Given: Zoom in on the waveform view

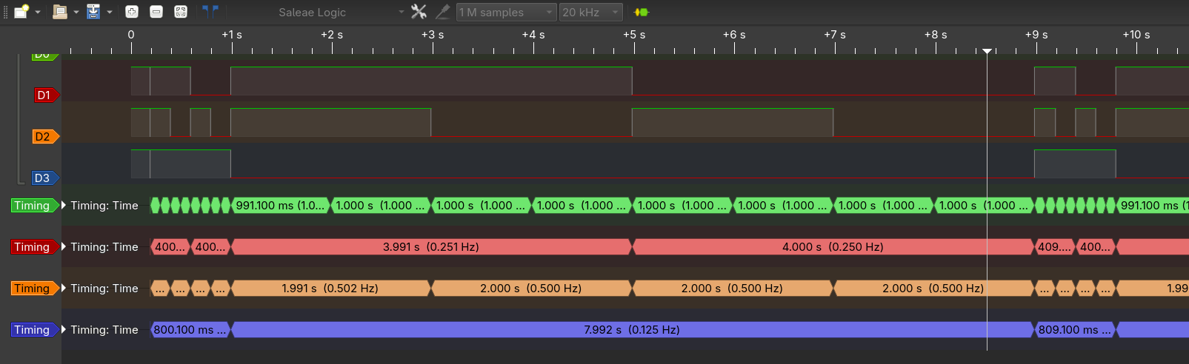Looking at the screenshot, I should click(132, 12).
